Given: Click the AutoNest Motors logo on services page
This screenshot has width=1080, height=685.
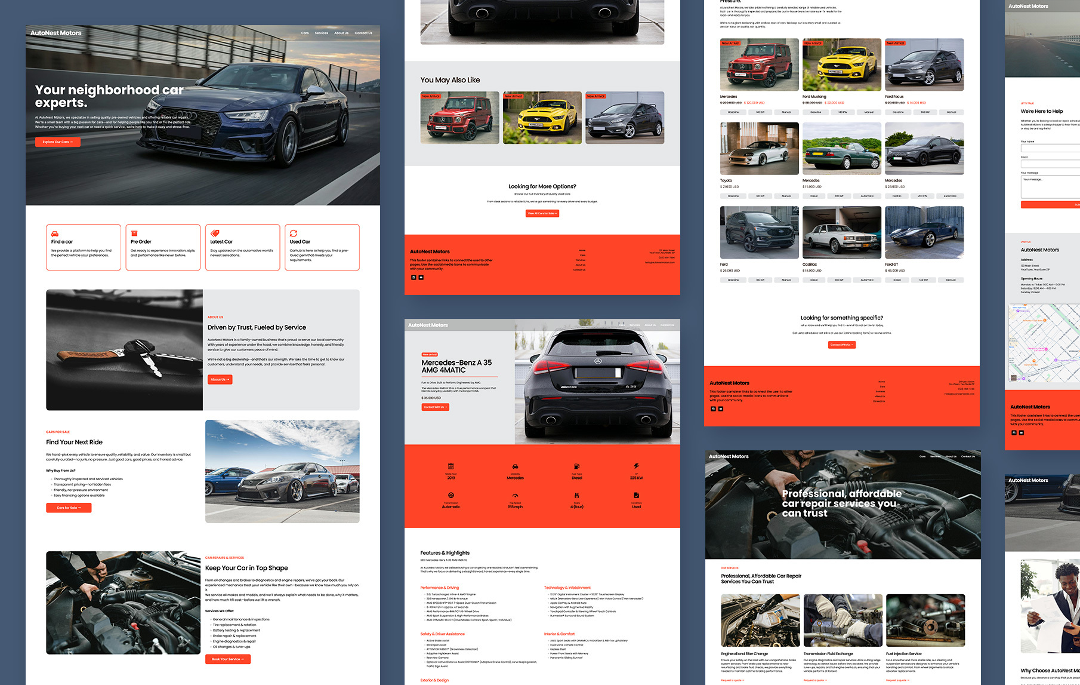Looking at the screenshot, I should (729, 456).
